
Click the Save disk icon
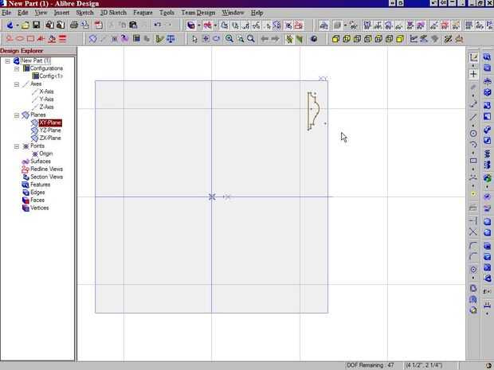coord(37,25)
